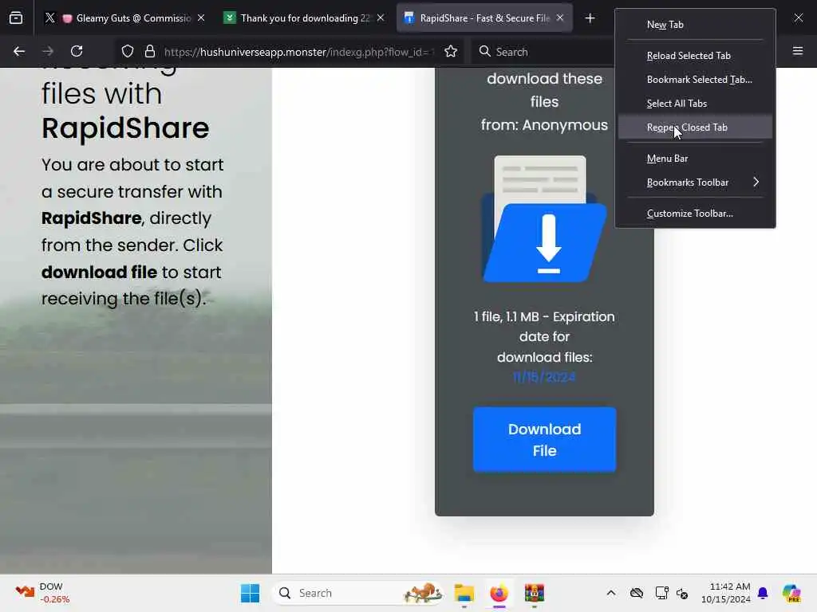Open the tracking protection shield icon
The height and width of the screenshot is (612, 817).
coord(128,51)
